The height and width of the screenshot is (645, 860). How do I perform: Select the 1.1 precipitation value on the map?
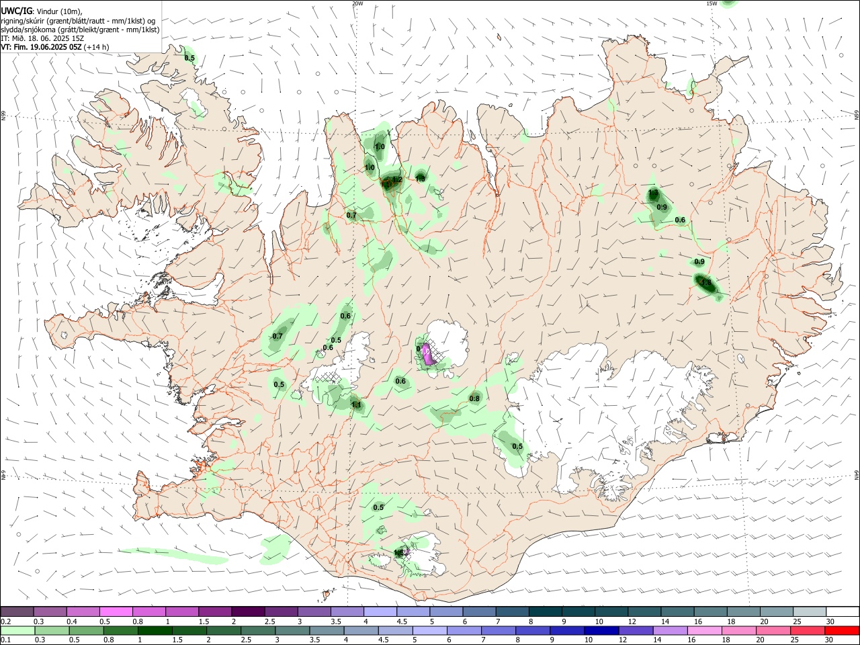(356, 404)
